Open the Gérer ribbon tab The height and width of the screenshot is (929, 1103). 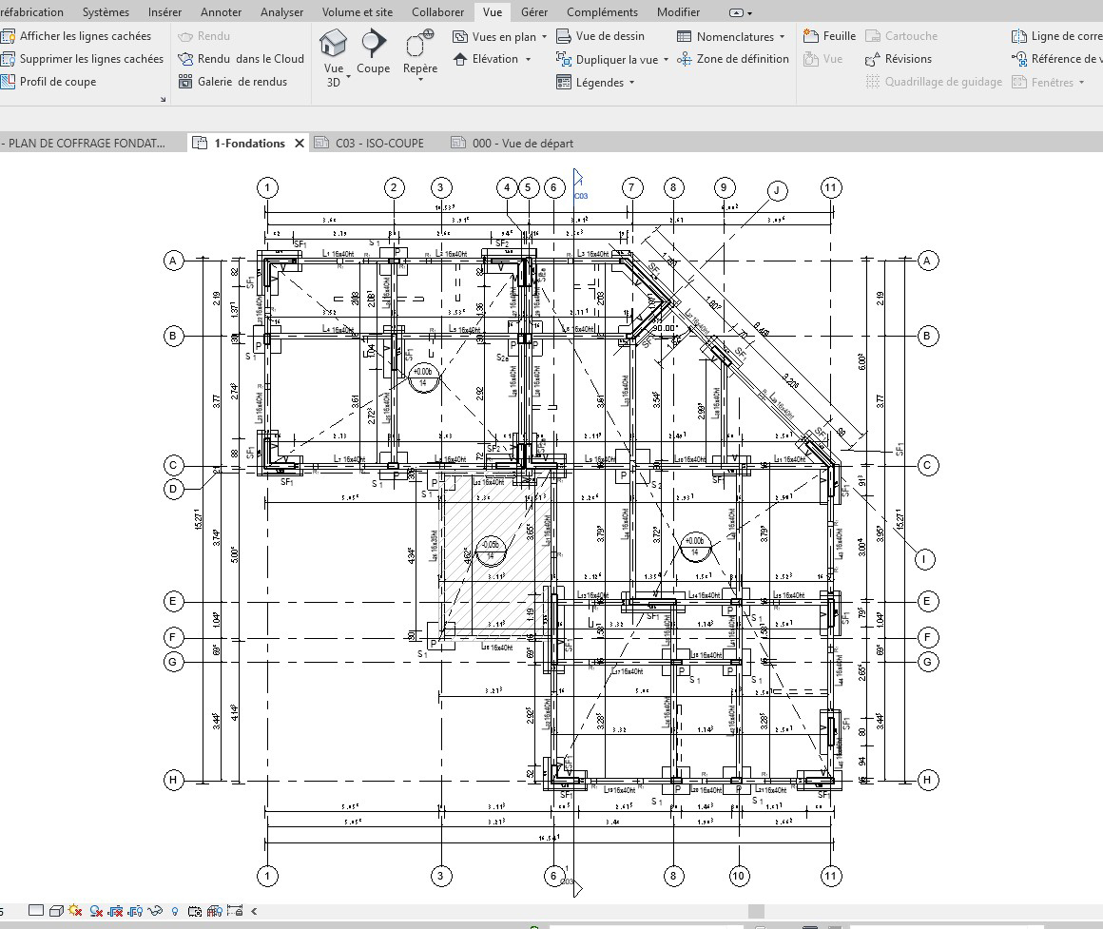(534, 12)
